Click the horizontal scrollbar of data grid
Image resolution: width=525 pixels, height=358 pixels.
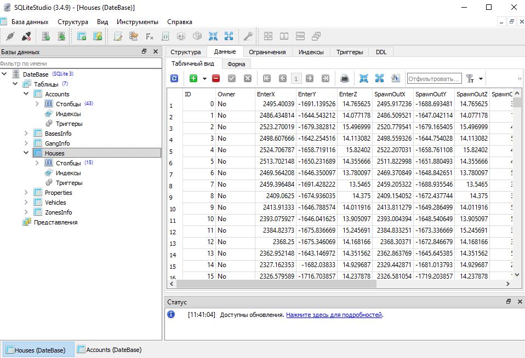276,284
